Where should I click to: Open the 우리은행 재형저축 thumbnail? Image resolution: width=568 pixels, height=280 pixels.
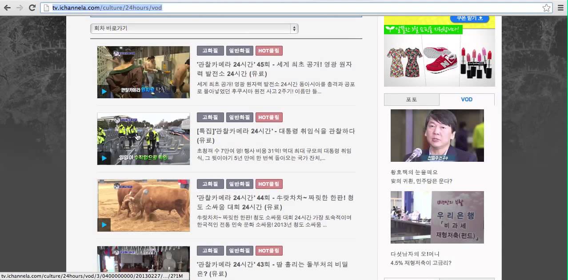[437, 217]
